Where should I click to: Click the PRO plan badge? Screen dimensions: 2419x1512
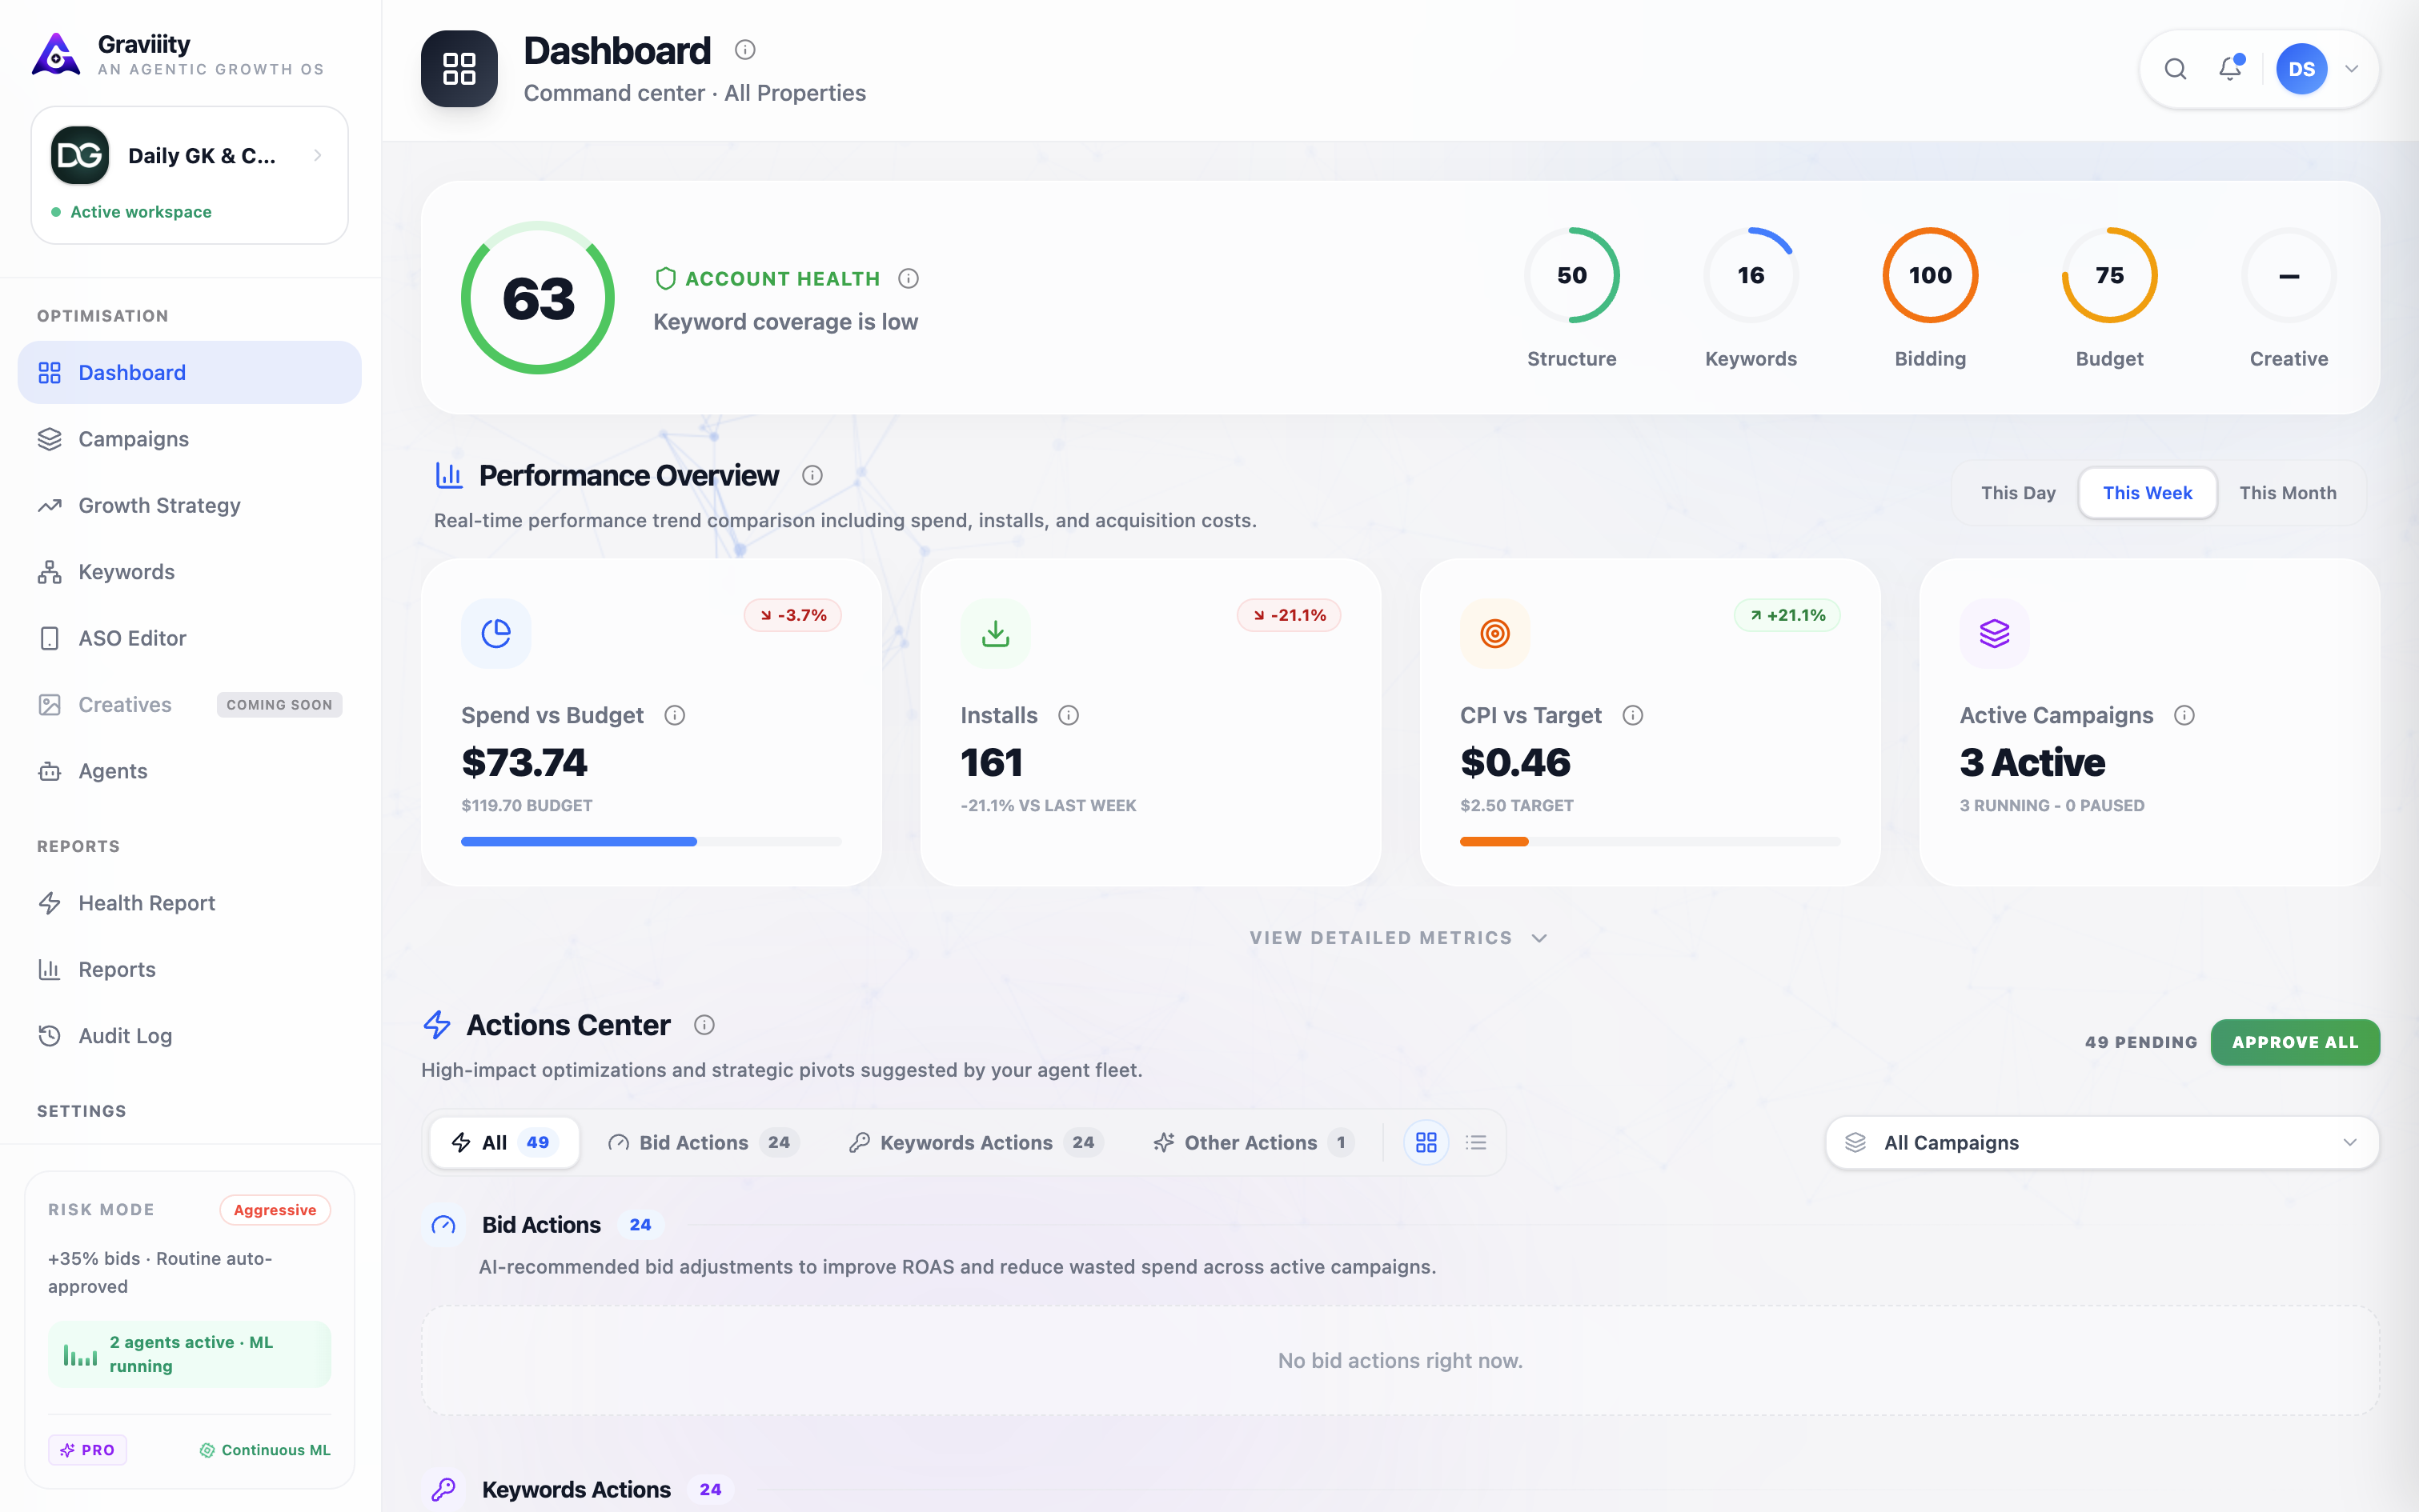click(x=87, y=1450)
